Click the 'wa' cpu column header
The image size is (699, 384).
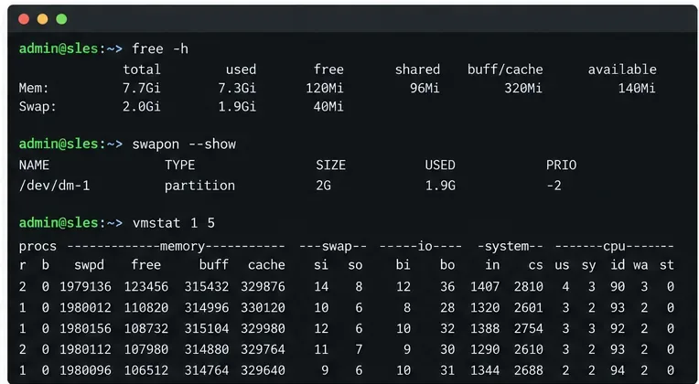640,265
